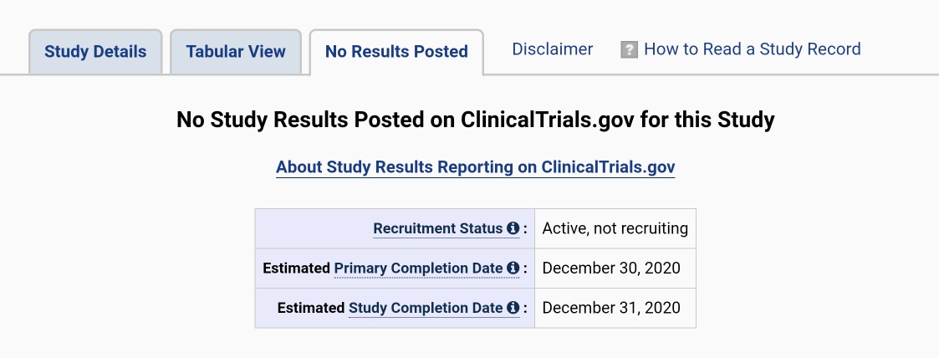Open the Disclaimer link
Image resolution: width=939 pixels, height=358 pixels.
coord(553,49)
